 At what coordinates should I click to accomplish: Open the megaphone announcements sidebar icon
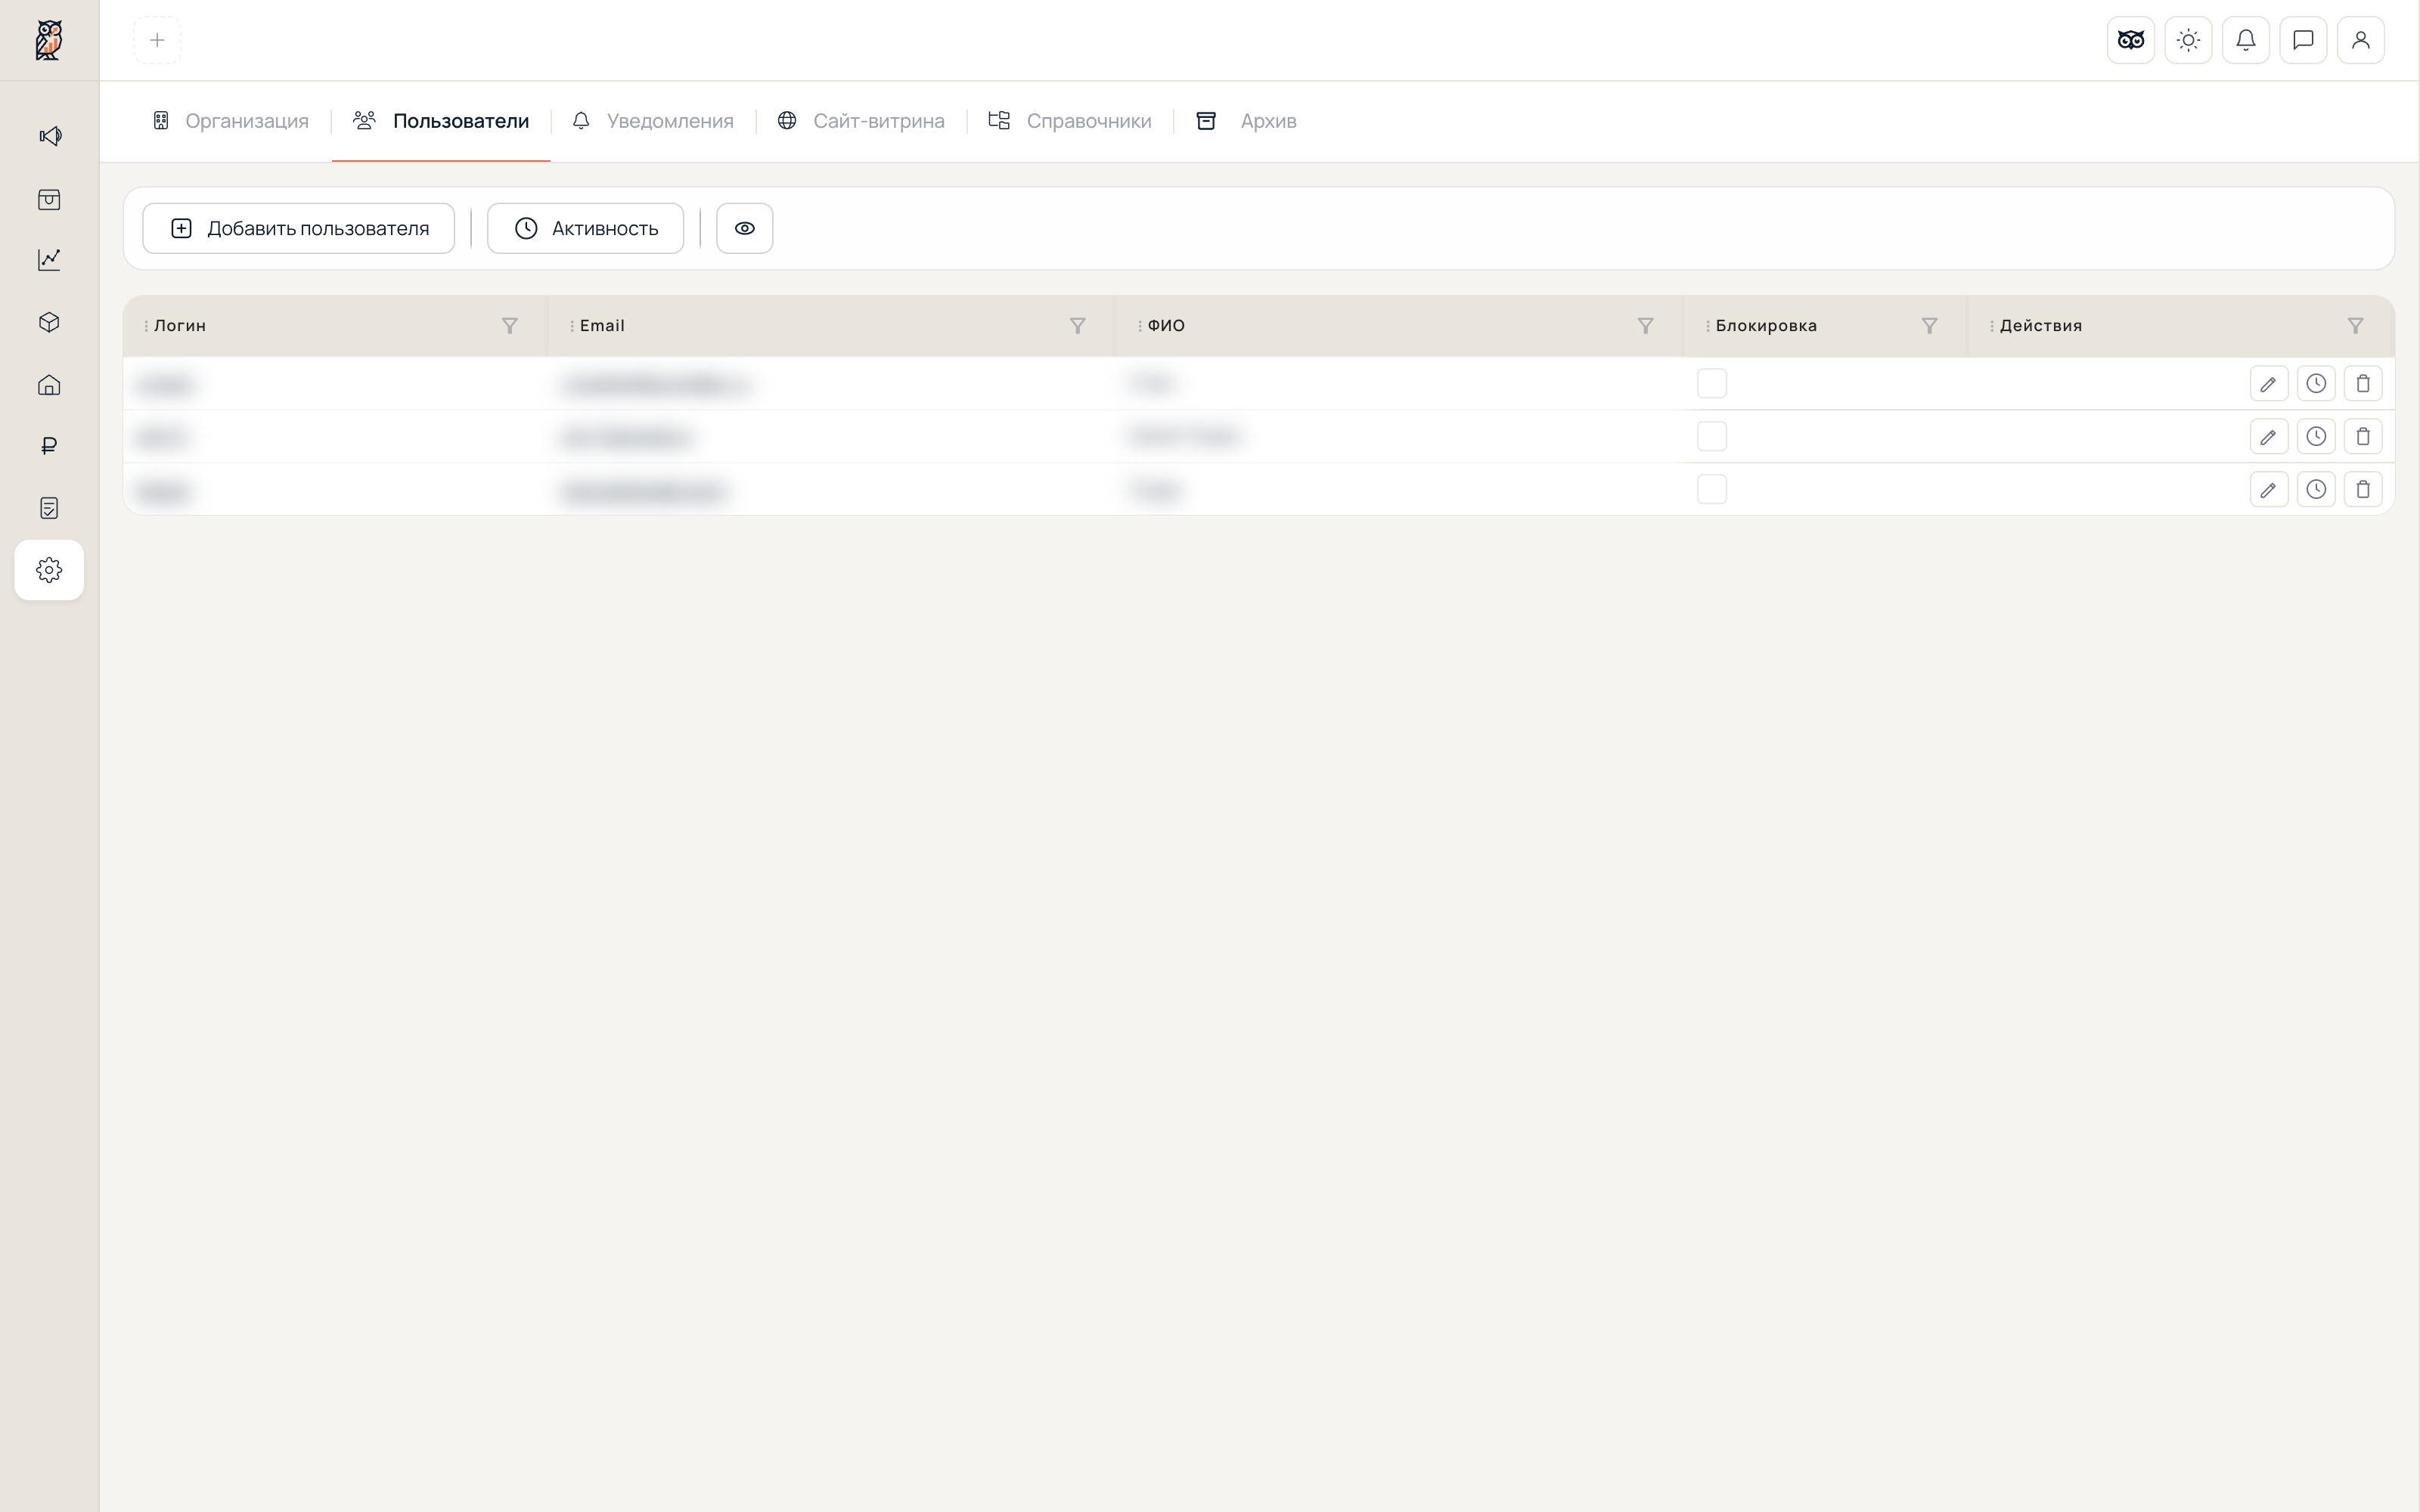click(x=50, y=136)
